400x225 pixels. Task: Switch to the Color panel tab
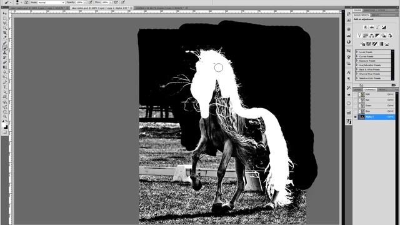point(357,10)
